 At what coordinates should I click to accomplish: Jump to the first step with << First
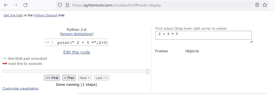[52, 78]
